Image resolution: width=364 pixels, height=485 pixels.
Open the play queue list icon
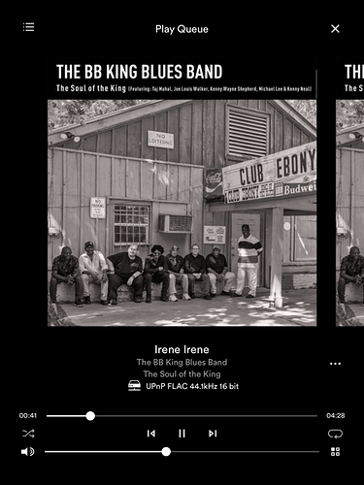(x=28, y=27)
